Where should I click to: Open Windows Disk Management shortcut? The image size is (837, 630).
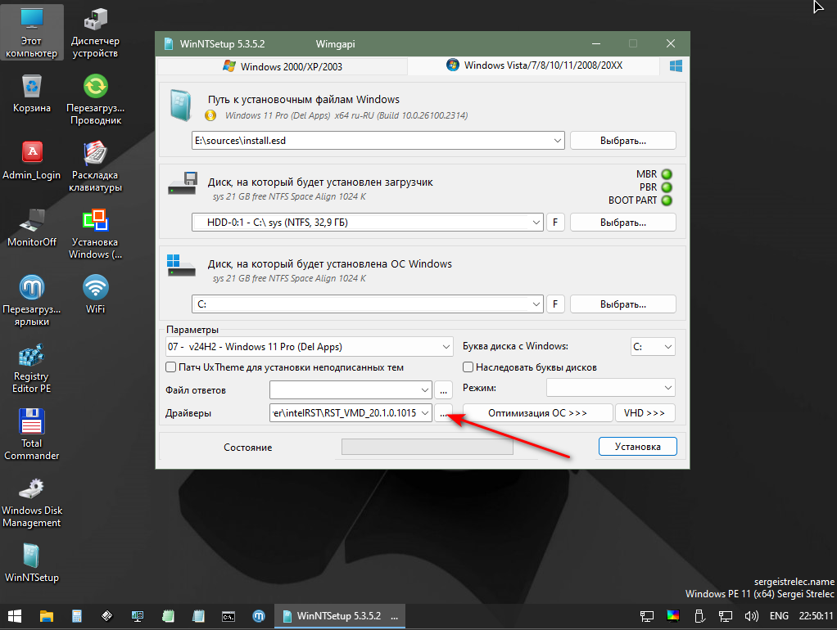coord(31,491)
